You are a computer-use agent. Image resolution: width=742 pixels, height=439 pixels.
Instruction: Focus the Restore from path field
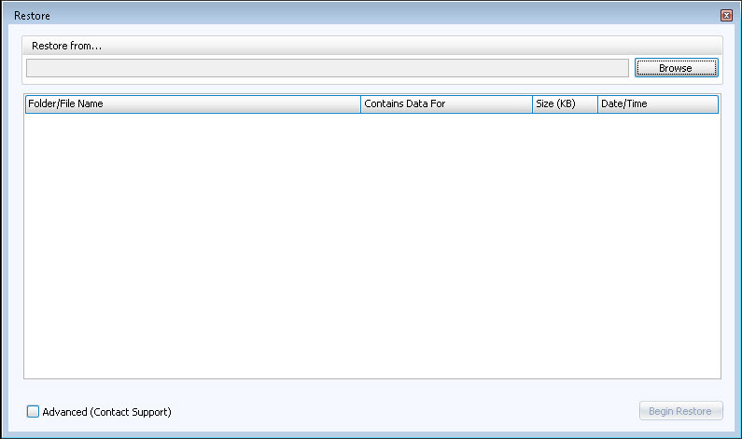(327, 68)
